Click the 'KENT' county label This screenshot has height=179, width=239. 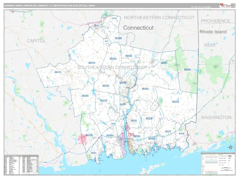(x=210, y=45)
